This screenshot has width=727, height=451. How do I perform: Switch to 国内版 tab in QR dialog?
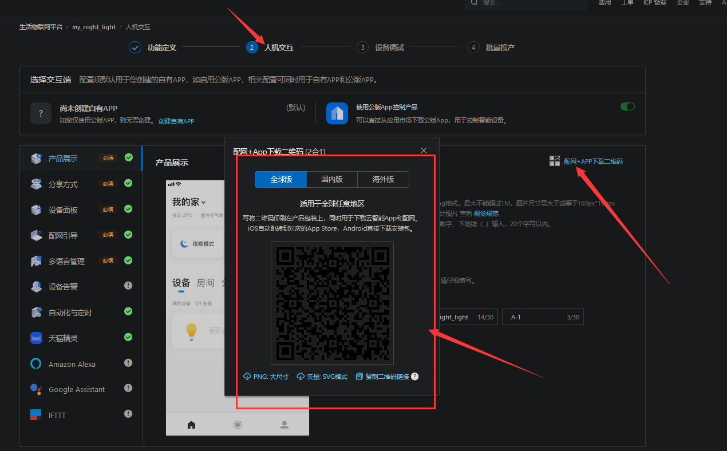tap(332, 179)
